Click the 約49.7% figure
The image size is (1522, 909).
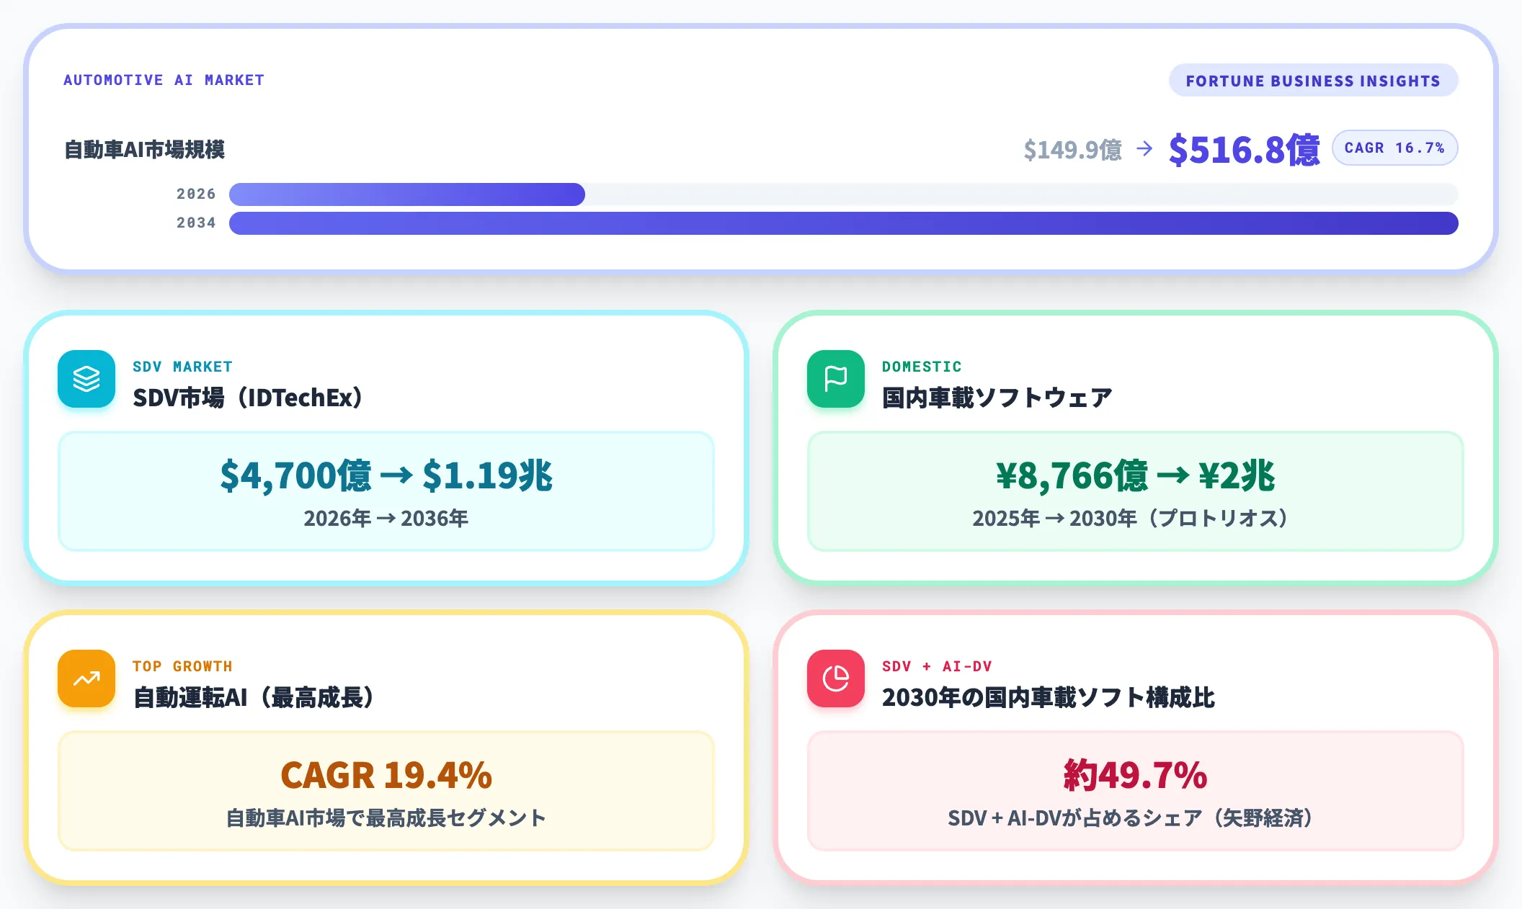click(x=1136, y=776)
